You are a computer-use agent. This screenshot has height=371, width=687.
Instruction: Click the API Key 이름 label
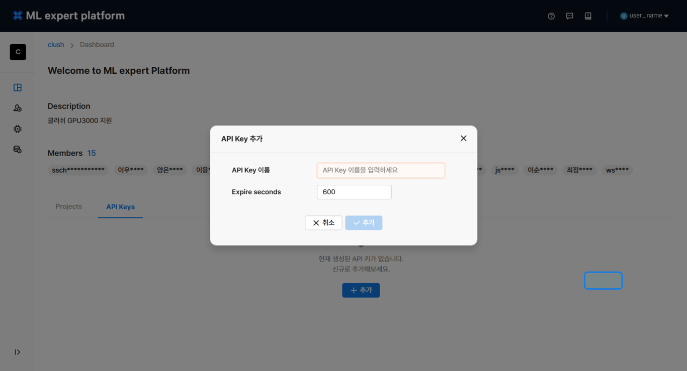(x=250, y=170)
